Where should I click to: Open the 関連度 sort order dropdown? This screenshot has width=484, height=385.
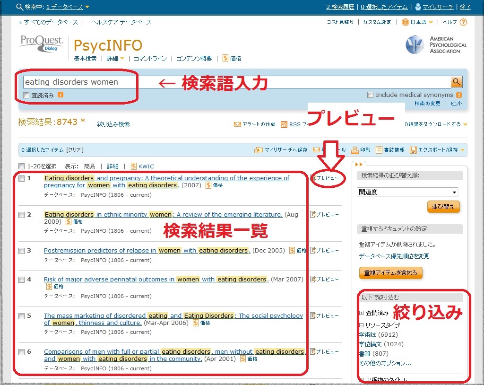[x=407, y=192]
